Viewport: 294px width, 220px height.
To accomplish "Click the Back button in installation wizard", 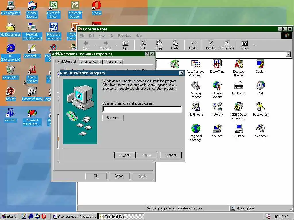I will [125, 155].
